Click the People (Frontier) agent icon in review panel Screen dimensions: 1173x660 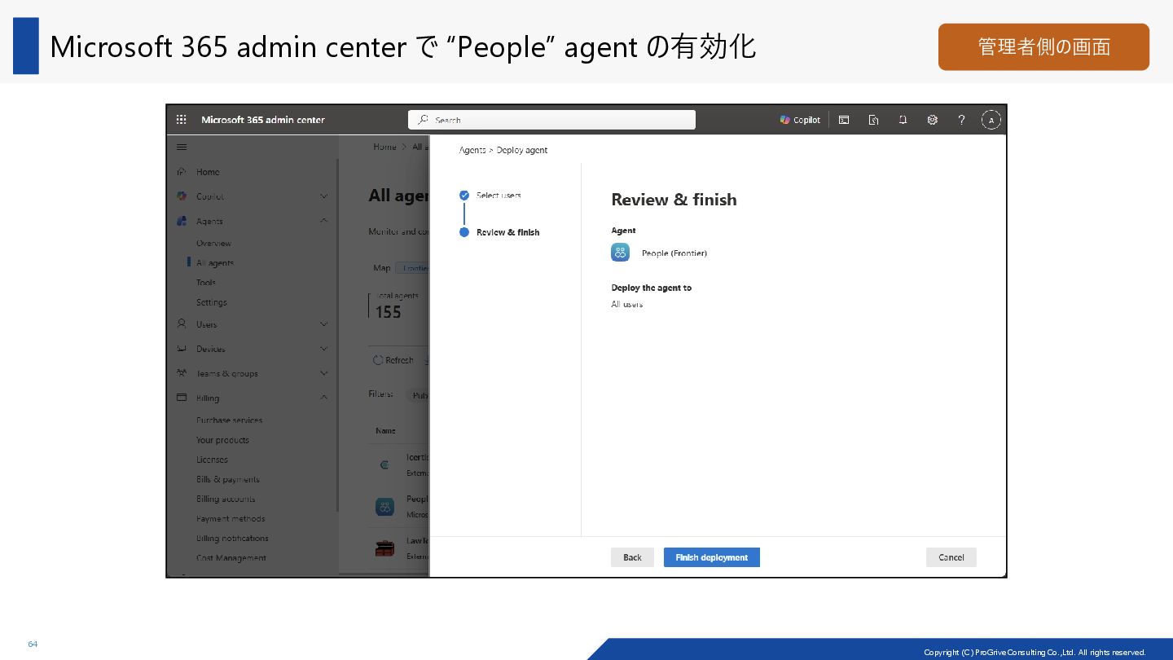621,253
